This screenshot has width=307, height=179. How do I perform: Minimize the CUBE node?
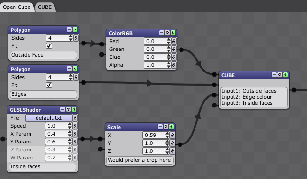(x=274, y=75)
